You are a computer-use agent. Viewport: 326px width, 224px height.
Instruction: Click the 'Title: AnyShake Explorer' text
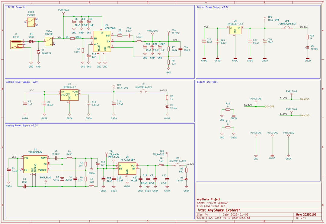219,210
